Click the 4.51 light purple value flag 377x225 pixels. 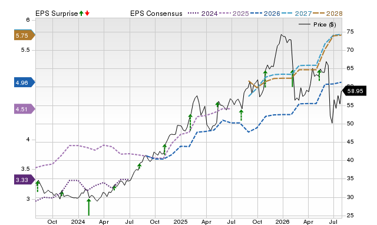coord(24,109)
